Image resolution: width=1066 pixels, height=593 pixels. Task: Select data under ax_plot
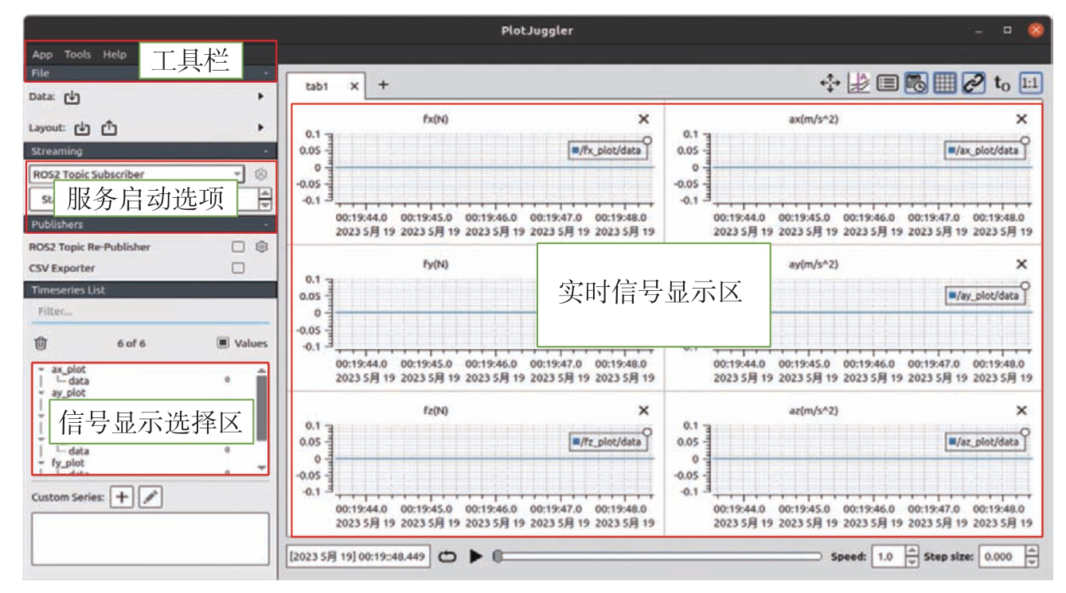tap(78, 381)
